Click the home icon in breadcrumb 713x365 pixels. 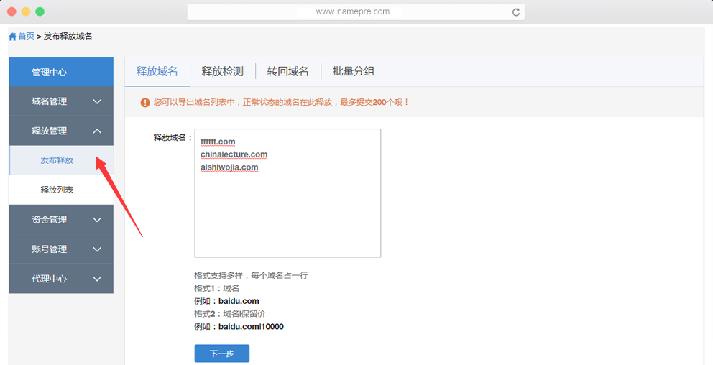[12, 37]
